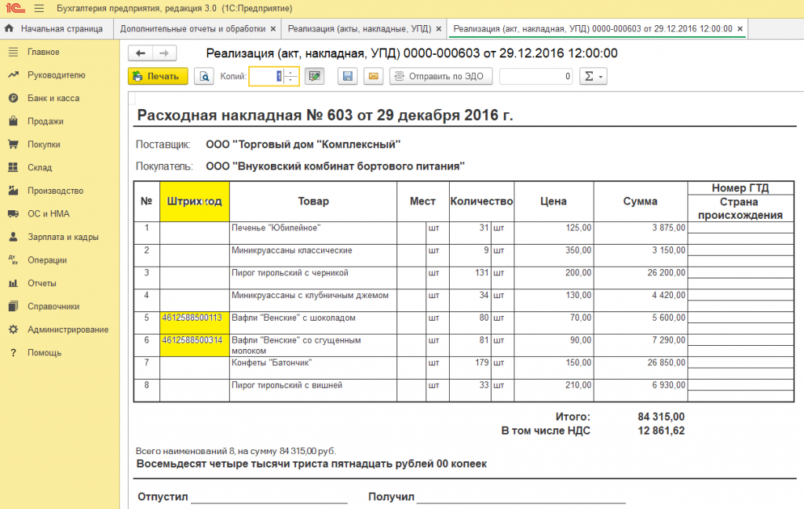Select the Штрихкод column header cell

click(195, 202)
